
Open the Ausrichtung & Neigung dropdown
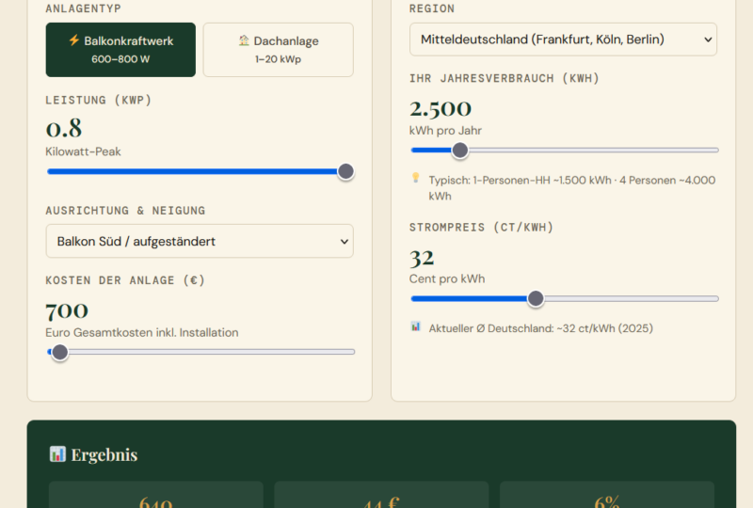pyautogui.click(x=200, y=241)
